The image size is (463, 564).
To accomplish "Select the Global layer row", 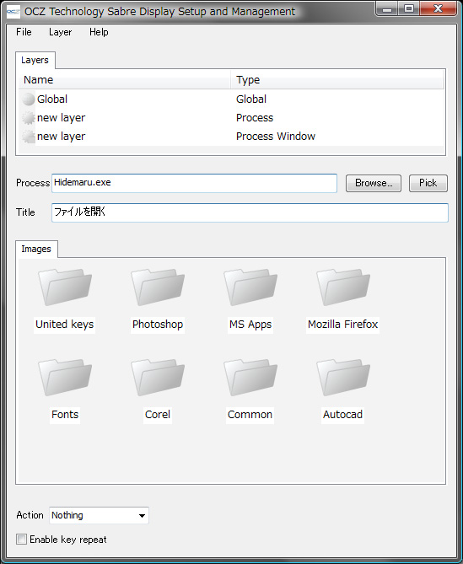I will tap(231, 99).
